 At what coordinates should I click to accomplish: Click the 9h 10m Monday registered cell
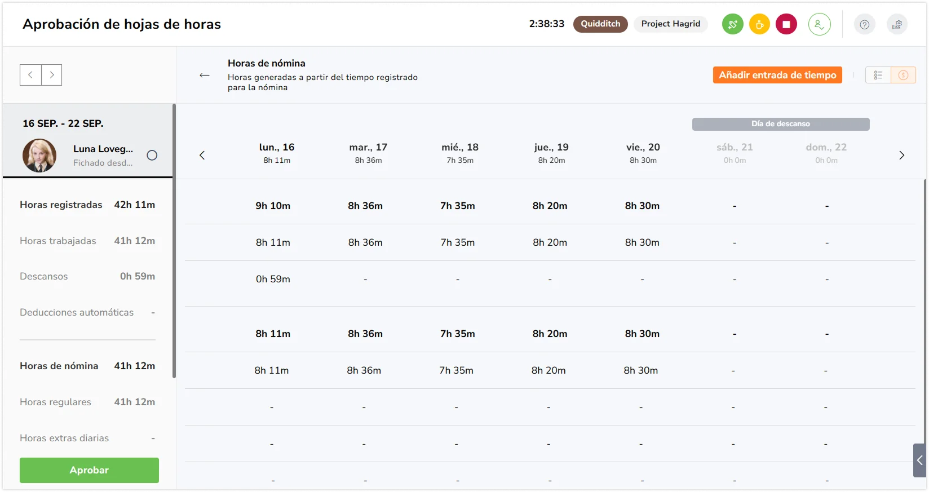click(x=273, y=206)
